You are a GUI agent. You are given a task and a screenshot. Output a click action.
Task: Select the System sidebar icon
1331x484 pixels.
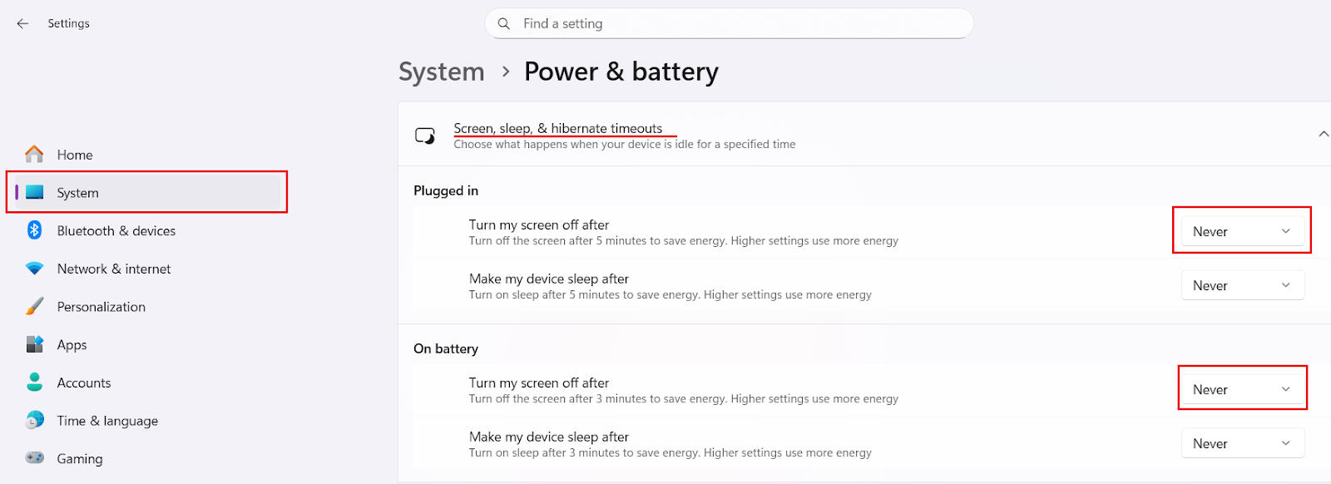coord(35,192)
